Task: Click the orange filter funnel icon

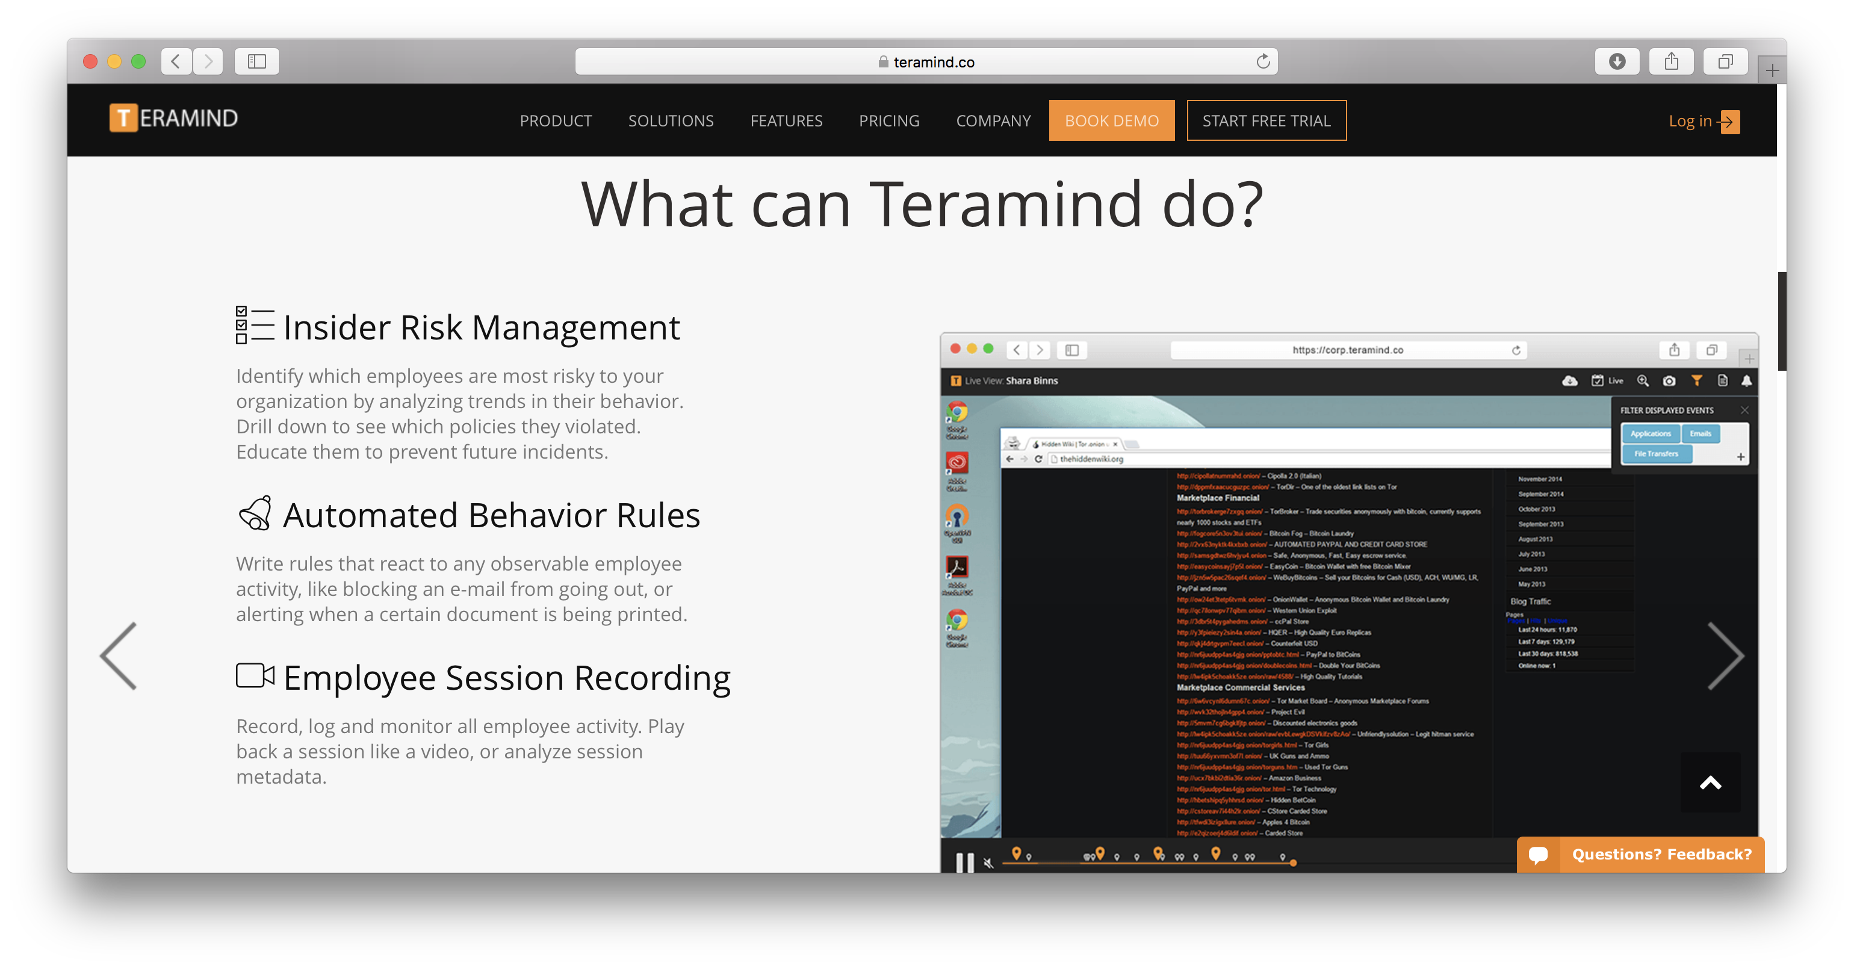Action: pyautogui.click(x=1696, y=380)
